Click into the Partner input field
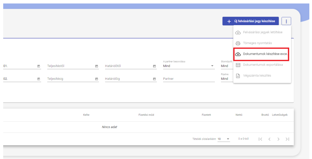This screenshot has height=159, width=312. coord(188,79)
